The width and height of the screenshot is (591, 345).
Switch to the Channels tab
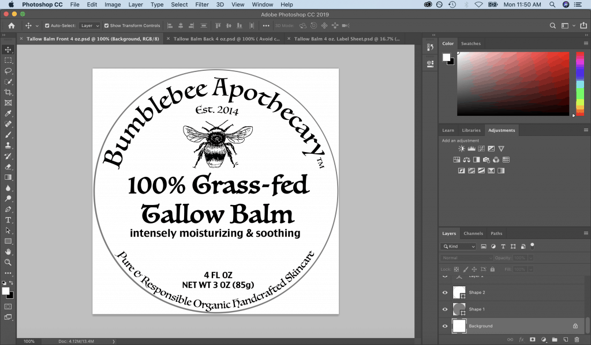coord(473,233)
